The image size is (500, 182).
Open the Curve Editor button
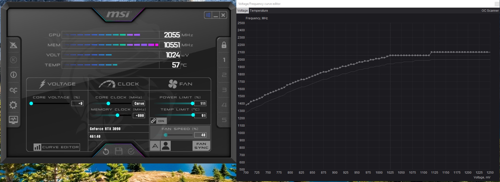click(x=57, y=147)
